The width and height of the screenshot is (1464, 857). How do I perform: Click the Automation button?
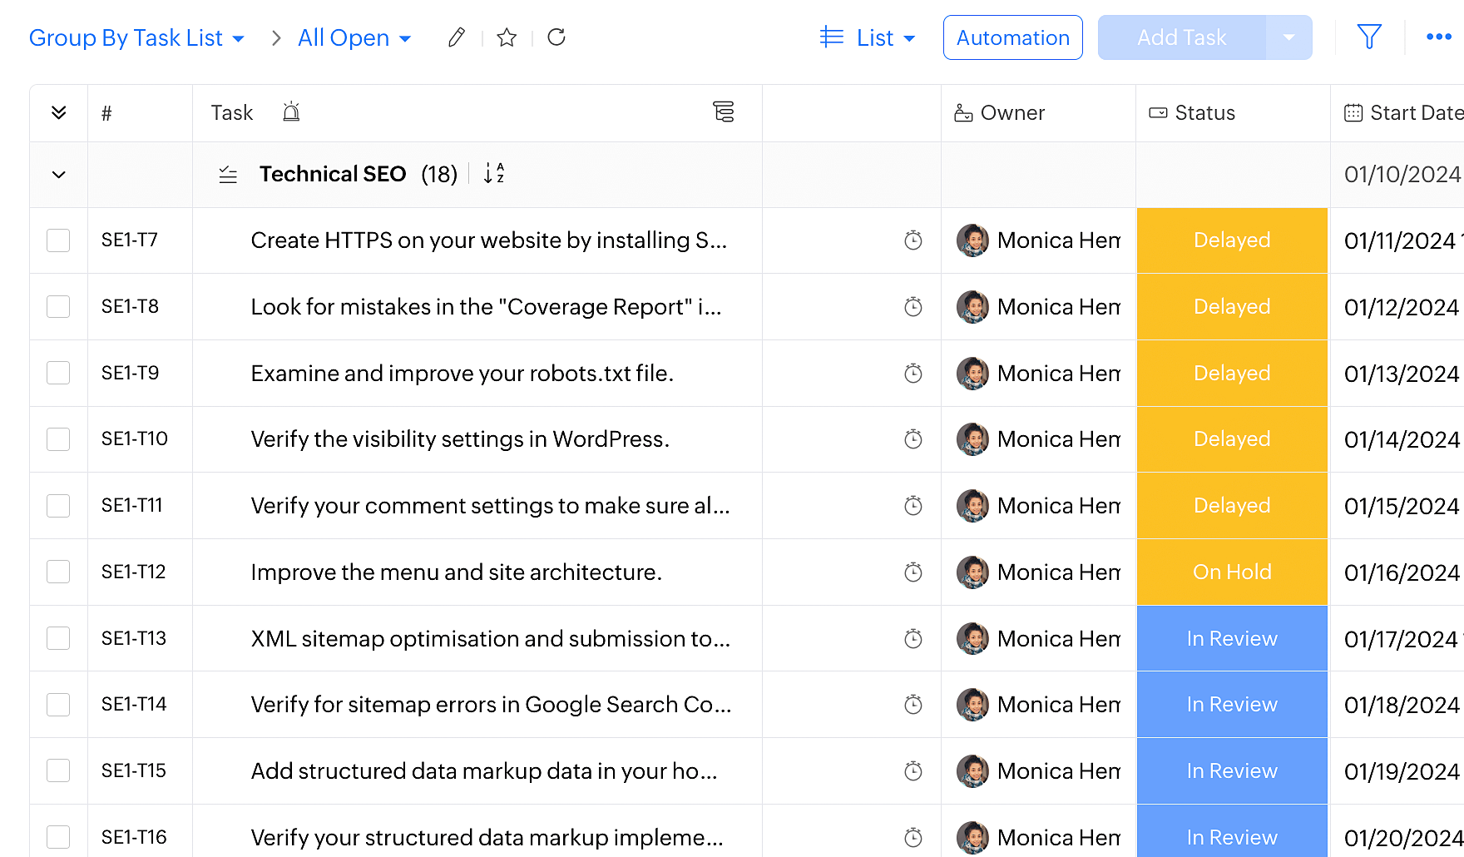[x=1012, y=38]
